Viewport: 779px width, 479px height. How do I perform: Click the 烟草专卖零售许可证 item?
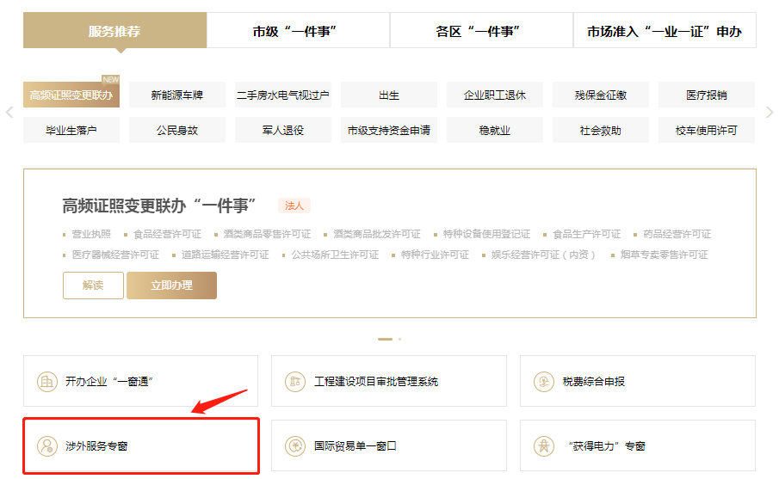coord(665,255)
